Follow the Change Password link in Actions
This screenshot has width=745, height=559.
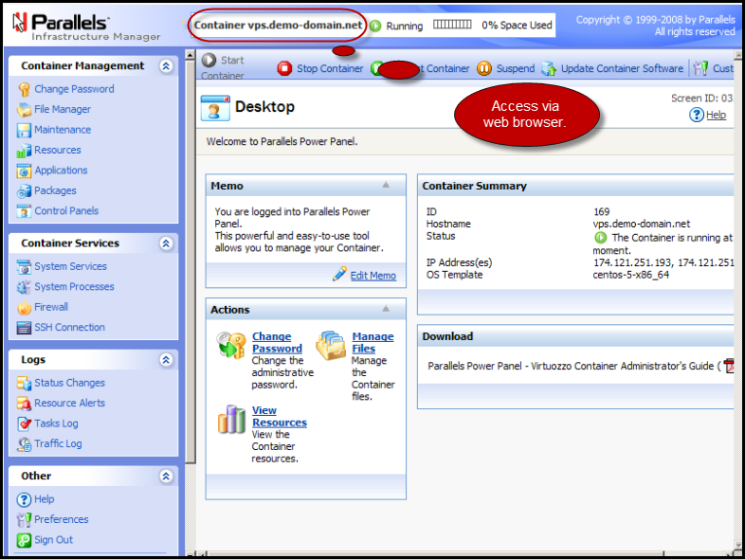277,342
